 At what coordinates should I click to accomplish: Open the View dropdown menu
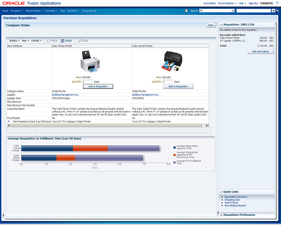(25, 41)
